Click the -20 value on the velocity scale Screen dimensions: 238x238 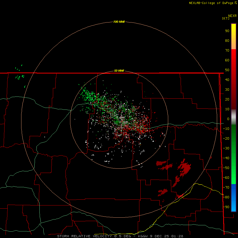[x=226, y=139]
